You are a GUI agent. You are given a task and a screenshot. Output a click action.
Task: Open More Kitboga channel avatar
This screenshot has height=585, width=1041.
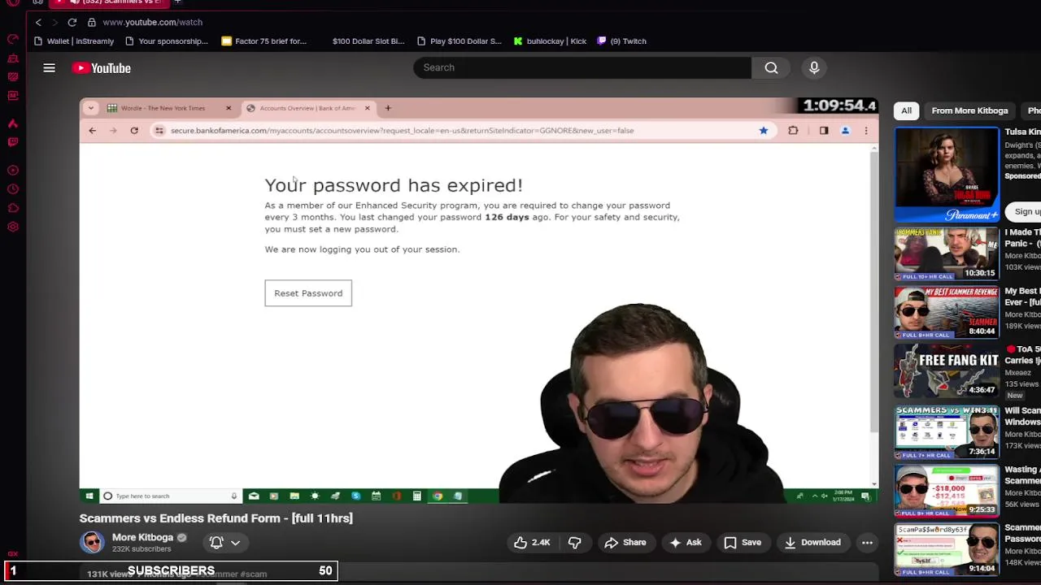[x=92, y=542]
